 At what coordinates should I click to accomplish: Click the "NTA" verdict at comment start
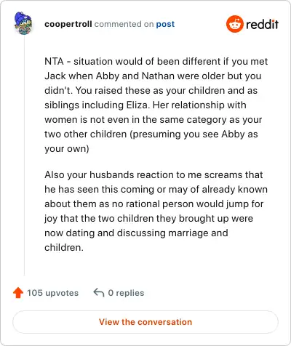pos(54,61)
